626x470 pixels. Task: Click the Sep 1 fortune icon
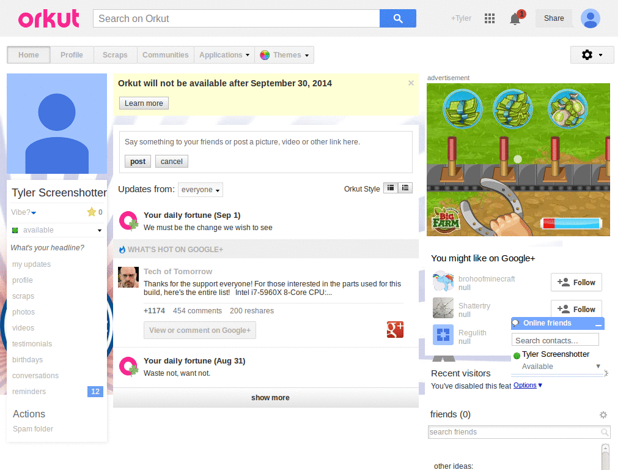pyautogui.click(x=128, y=220)
